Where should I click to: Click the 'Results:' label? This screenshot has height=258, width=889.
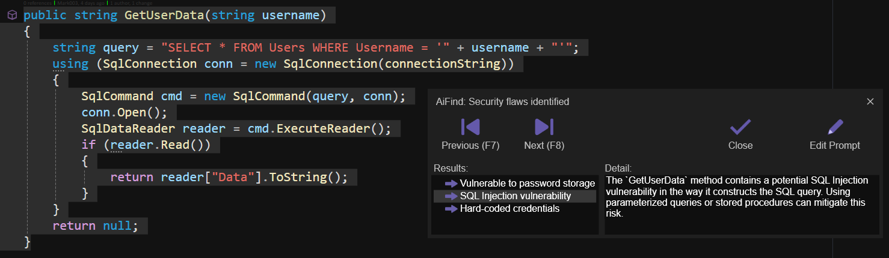(x=451, y=169)
